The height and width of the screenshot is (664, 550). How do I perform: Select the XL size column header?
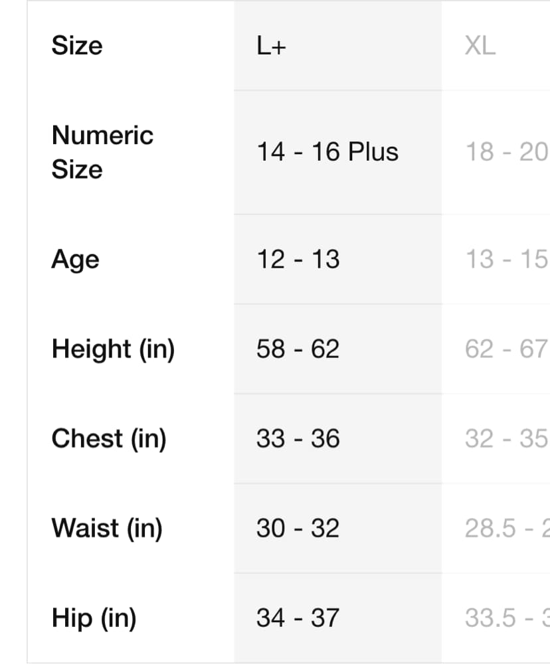point(480,46)
